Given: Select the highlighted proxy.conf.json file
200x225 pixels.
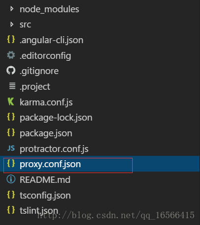Looking at the screenshot, I should [x=100, y=164].
